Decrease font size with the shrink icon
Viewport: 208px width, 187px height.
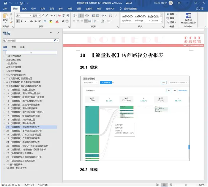pos(46,16)
